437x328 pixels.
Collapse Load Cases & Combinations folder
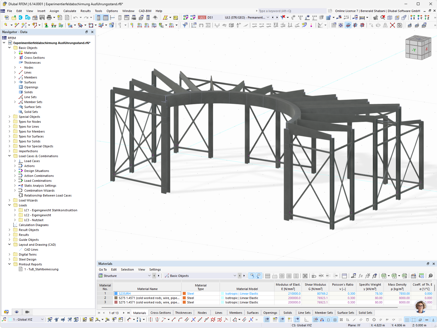pyautogui.click(x=10, y=156)
